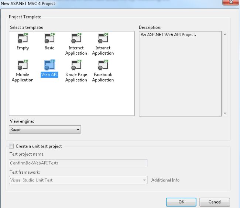The image size is (240, 208).
Task: Click the 'Intranet Application' label text
Action: [x=103, y=51]
